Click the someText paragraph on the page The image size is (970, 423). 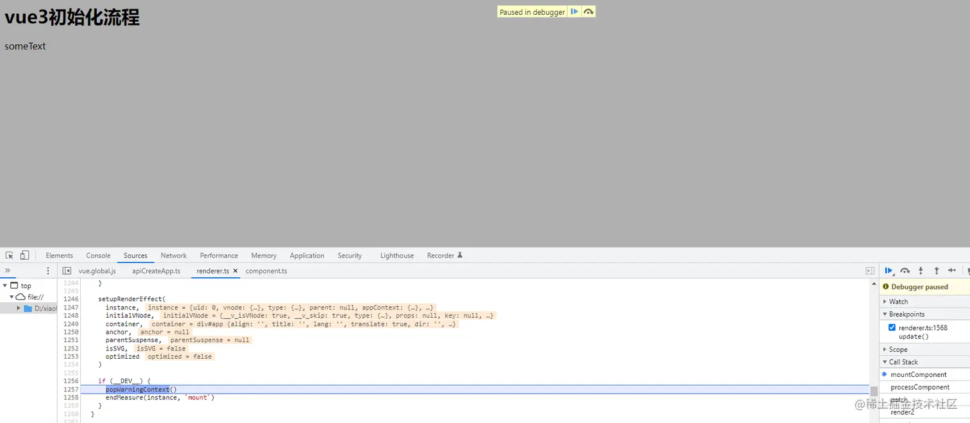(25, 46)
